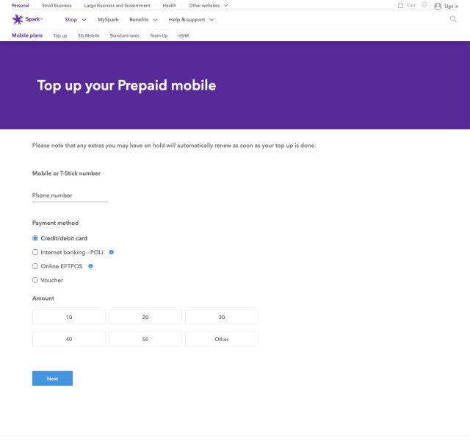Click the Cart link text

pos(411,5)
